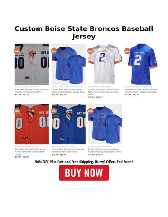Click Sale badge on blue number 2 jersey
168x217 pixels.
click(127, 51)
